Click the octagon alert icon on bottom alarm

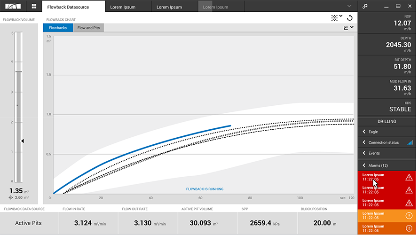409,228
